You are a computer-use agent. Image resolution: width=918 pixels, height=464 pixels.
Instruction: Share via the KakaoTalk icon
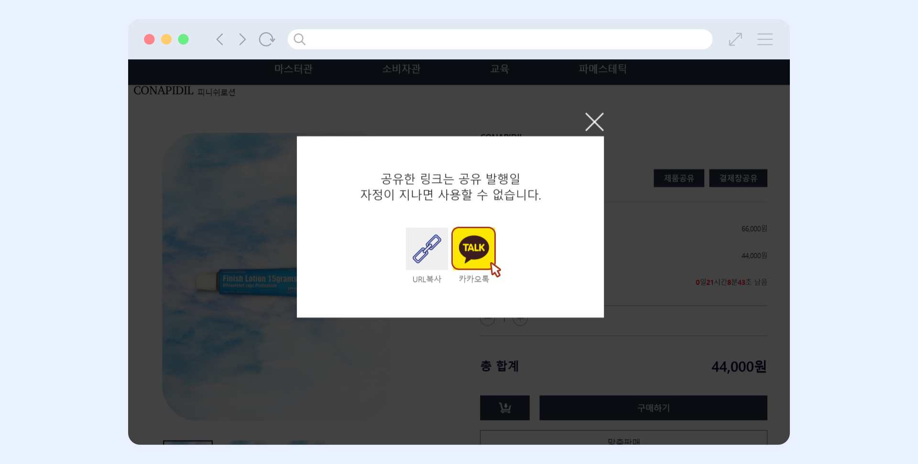(473, 248)
